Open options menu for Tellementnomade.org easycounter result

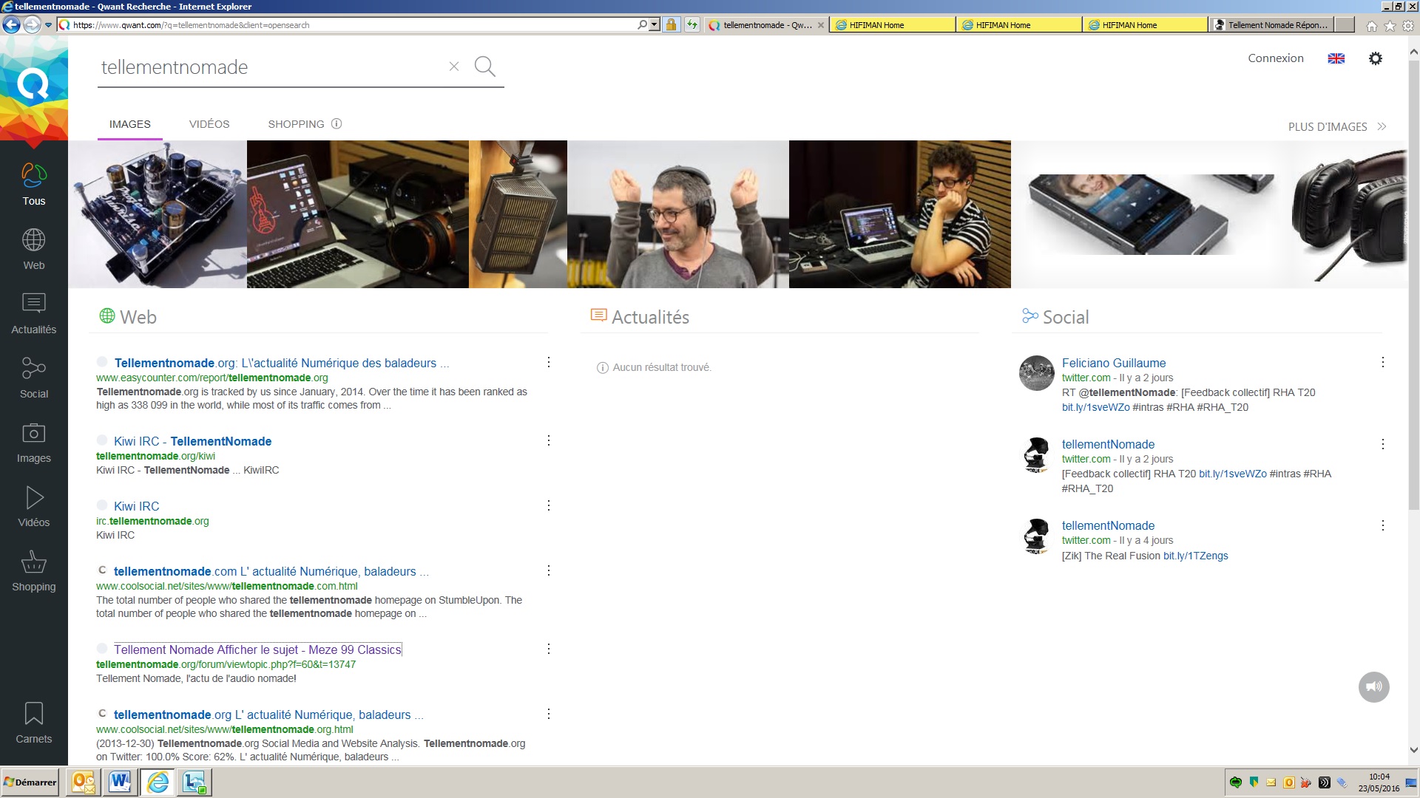[x=549, y=362]
